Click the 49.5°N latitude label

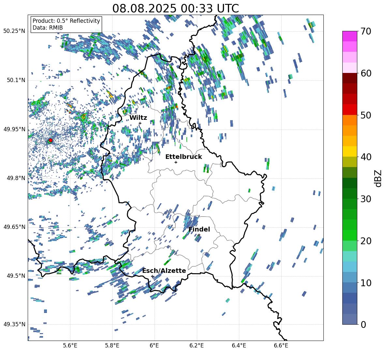tap(16, 276)
